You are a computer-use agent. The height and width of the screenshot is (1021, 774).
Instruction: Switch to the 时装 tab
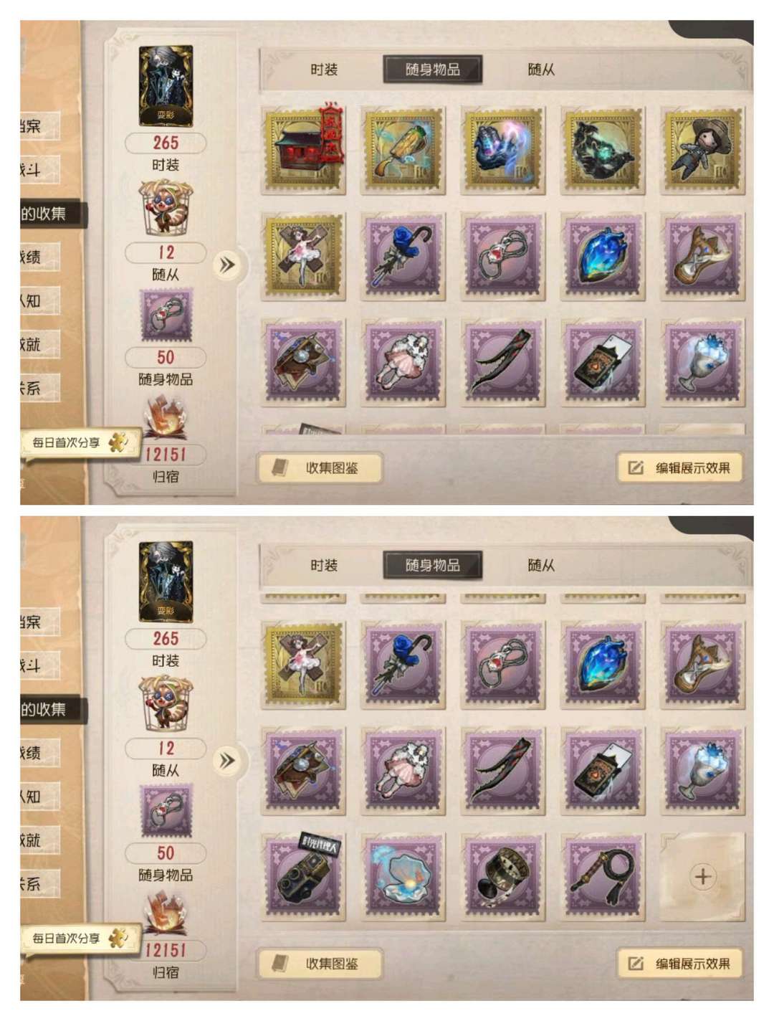[x=324, y=70]
